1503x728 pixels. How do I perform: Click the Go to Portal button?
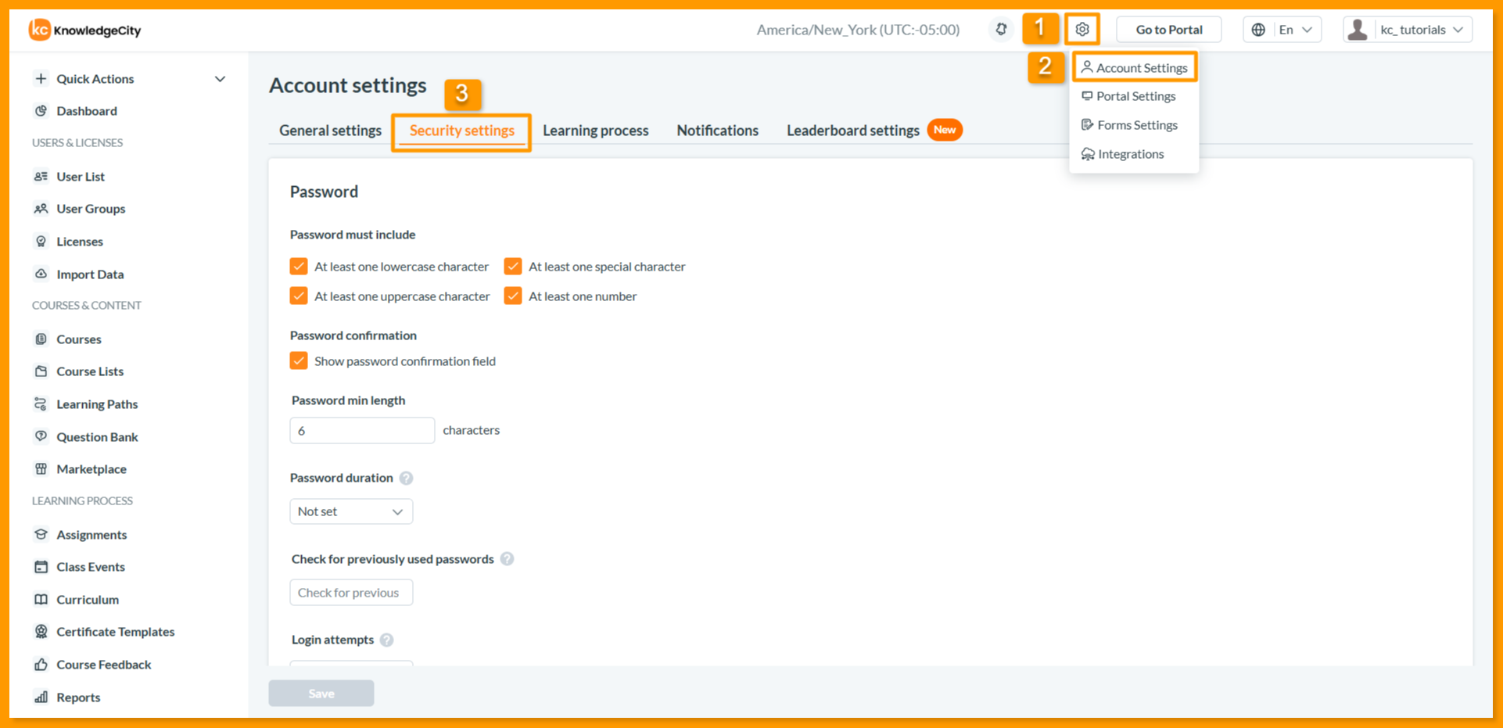[x=1169, y=30]
